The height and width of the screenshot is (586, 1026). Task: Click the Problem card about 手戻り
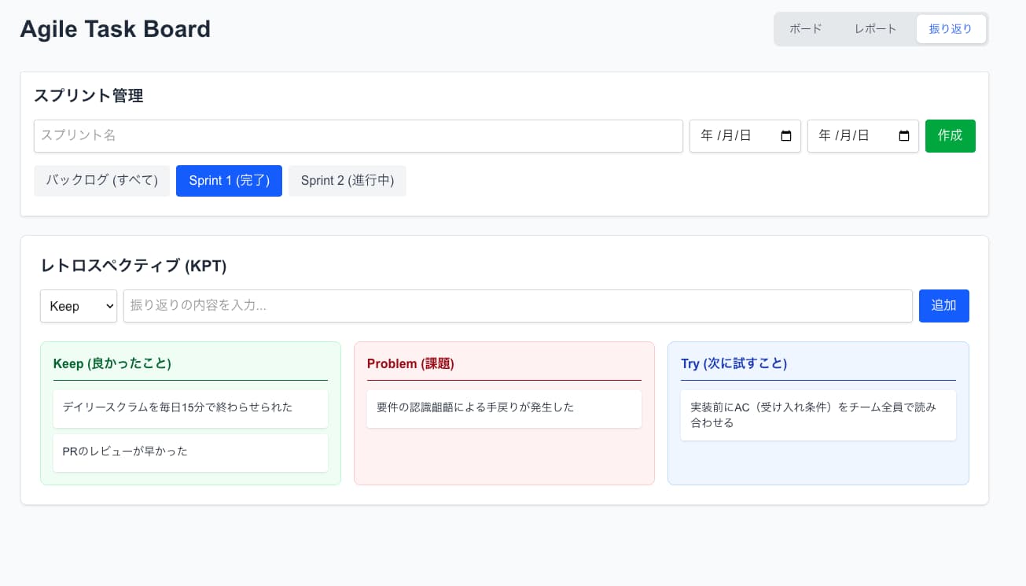pyautogui.click(x=504, y=408)
